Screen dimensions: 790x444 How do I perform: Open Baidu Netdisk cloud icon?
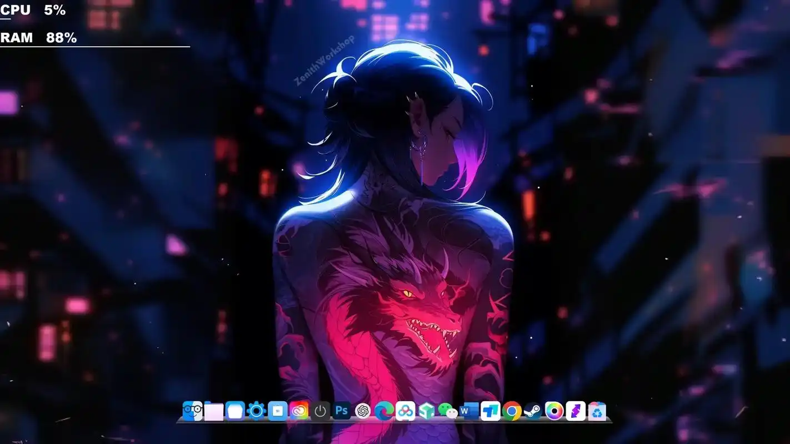[x=405, y=411]
